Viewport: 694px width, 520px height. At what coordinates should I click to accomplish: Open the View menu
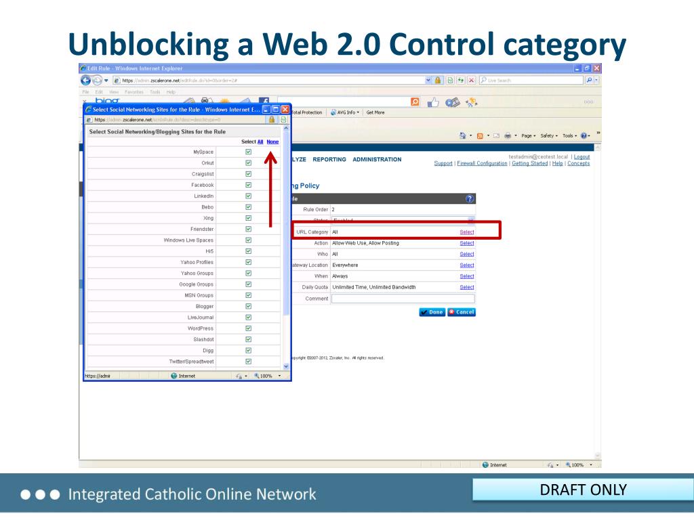click(x=114, y=92)
